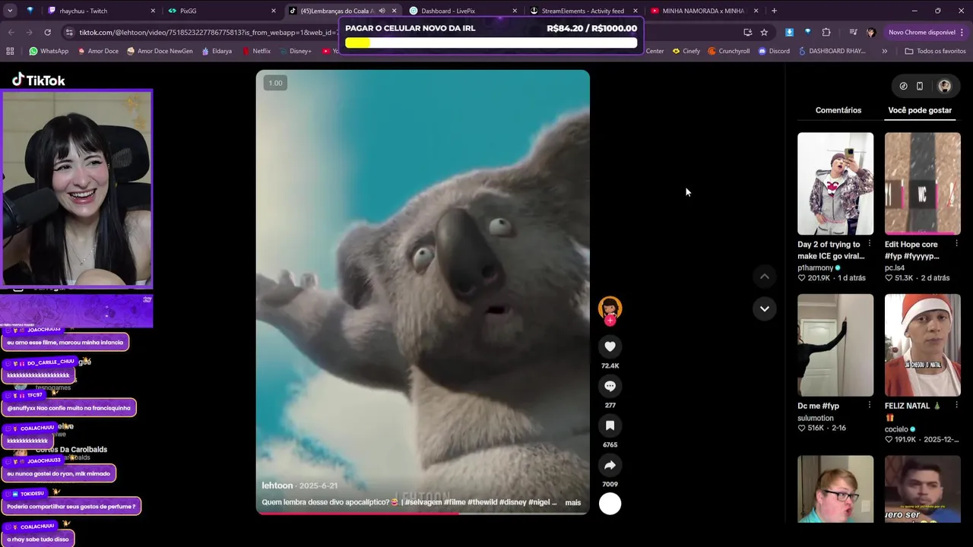The width and height of the screenshot is (973, 547).
Task: Open Todos os favoritos folder
Action: (935, 51)
